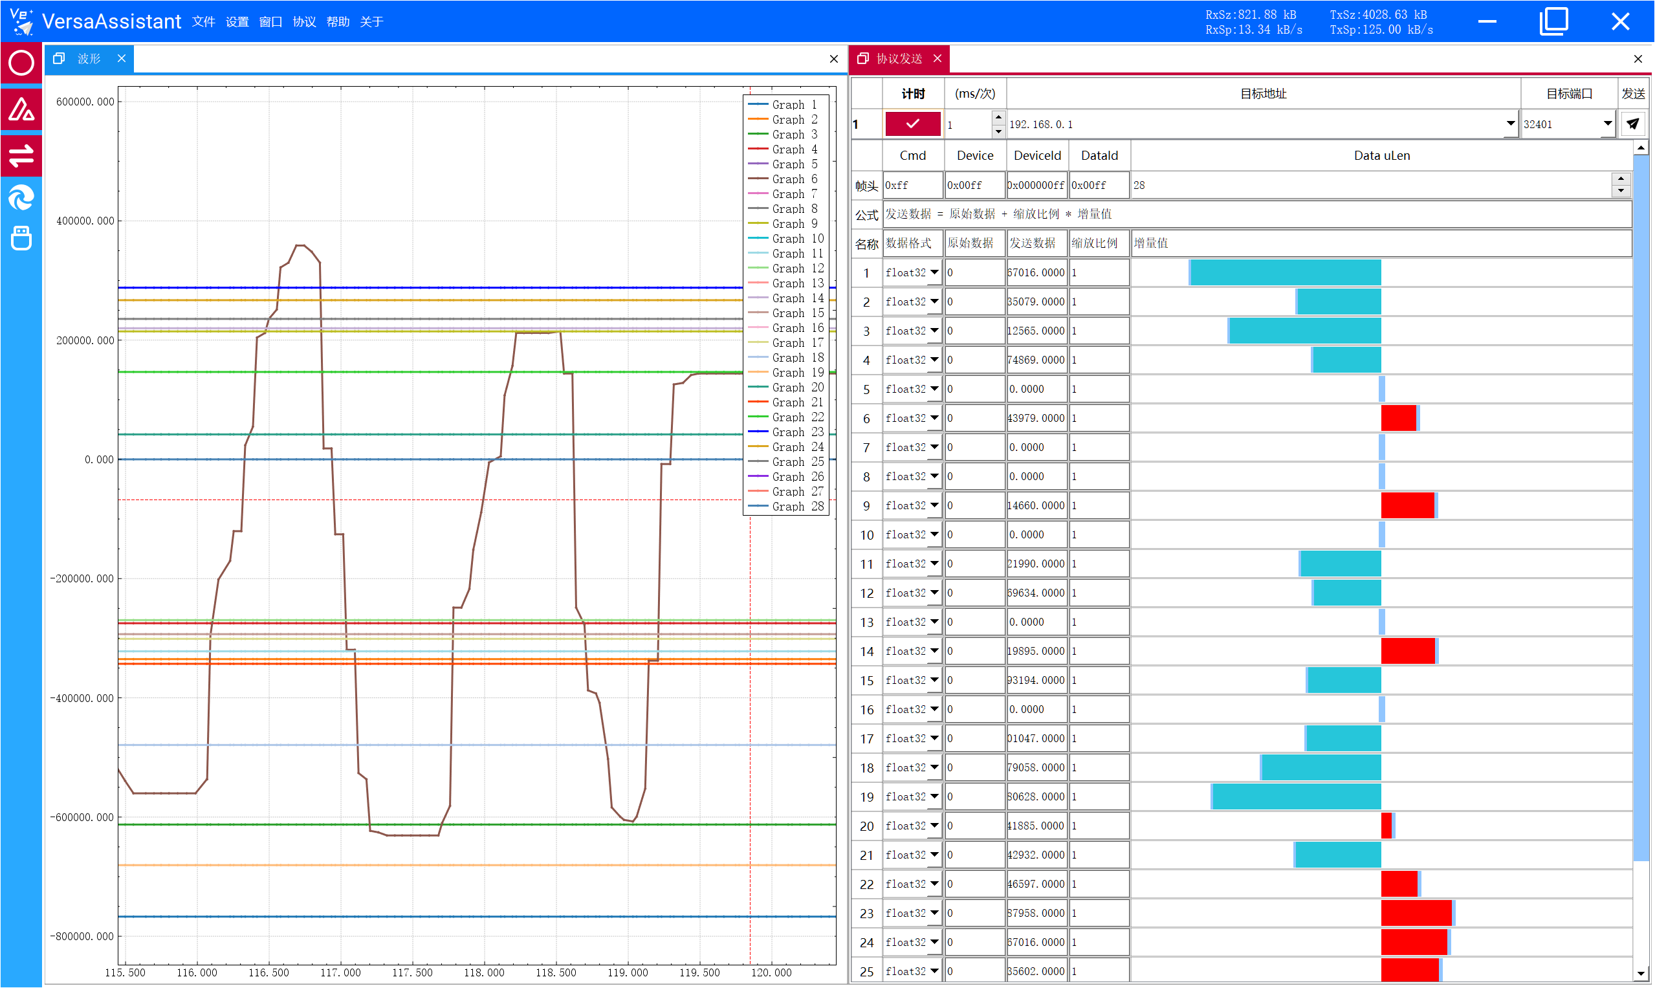Edit the DeviceId field 0x000000ff
Viewport: 1655px width, 988px height.
click(1036, 186)
